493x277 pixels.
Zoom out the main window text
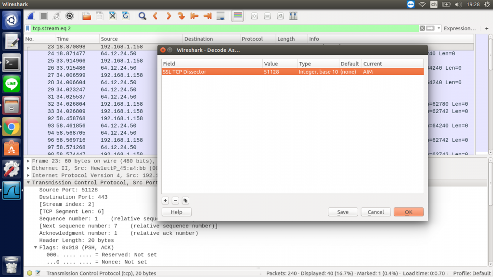point(267,16)
